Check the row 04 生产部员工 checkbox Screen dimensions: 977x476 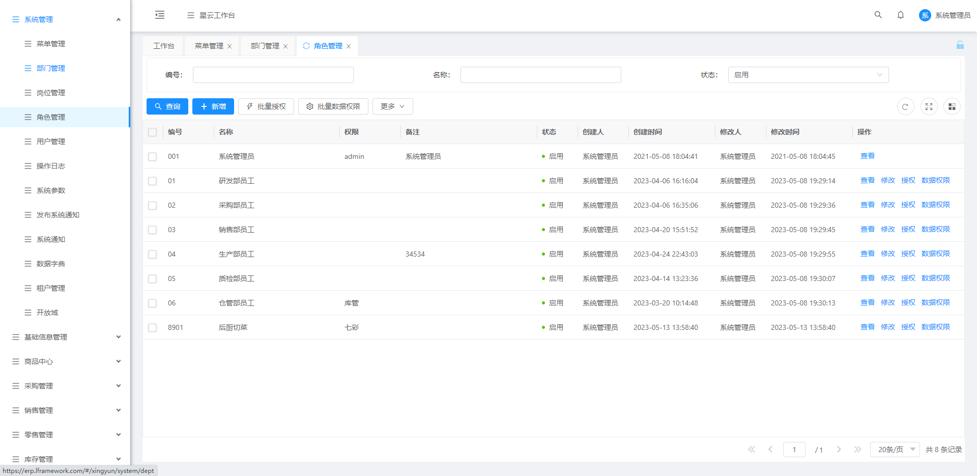click(152, 255)
